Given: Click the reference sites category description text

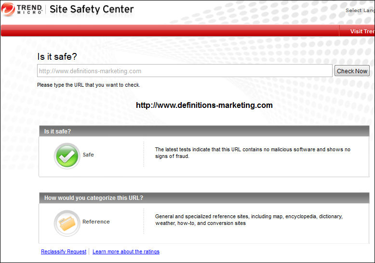Looking at the screenshot, I should 249,220.
